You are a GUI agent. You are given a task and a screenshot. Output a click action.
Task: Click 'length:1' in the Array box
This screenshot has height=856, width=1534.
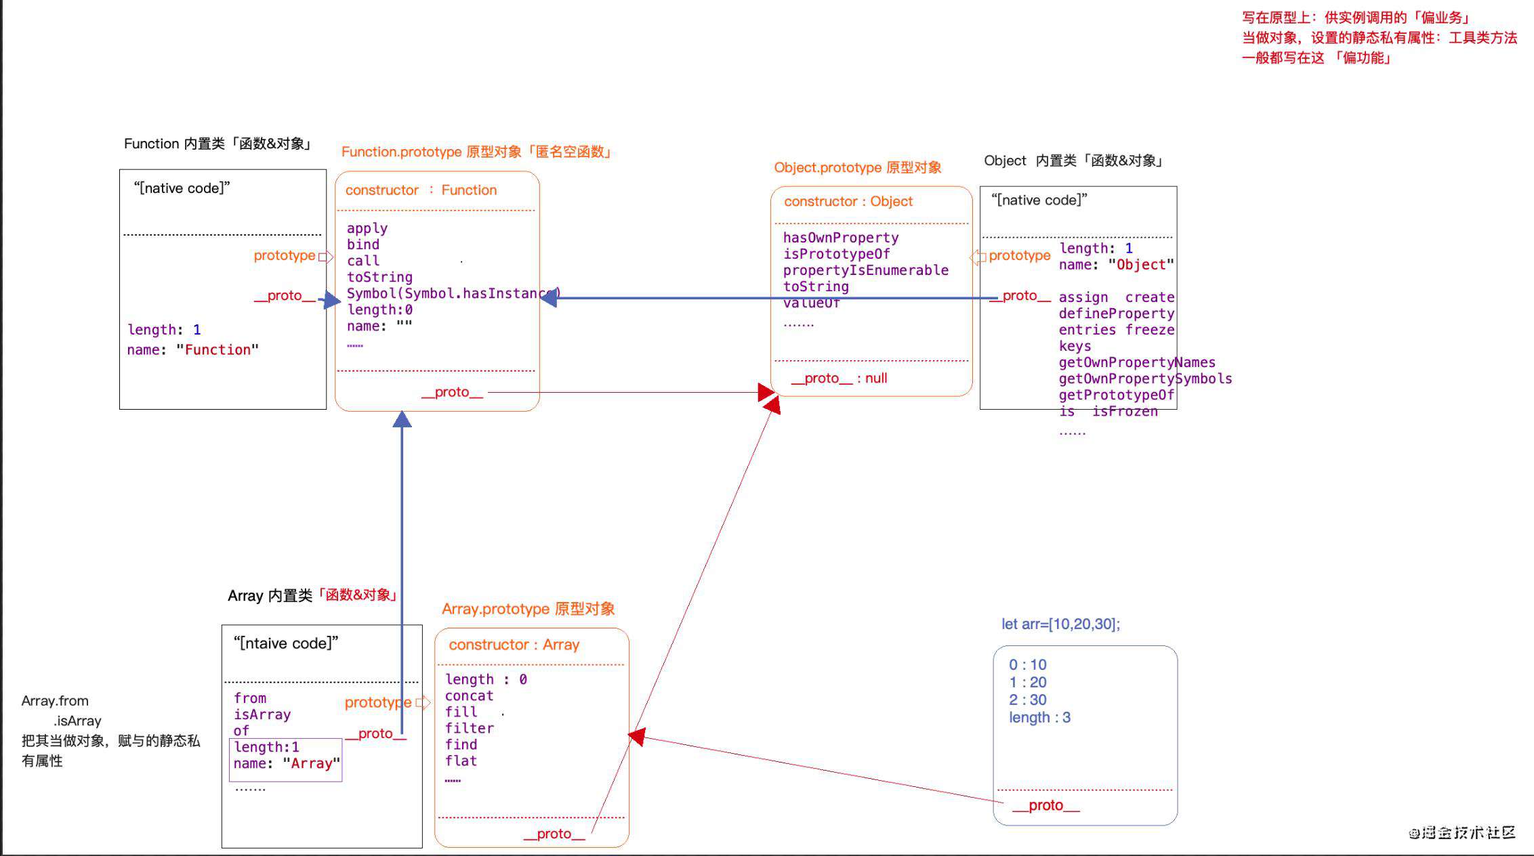[266, 747]
